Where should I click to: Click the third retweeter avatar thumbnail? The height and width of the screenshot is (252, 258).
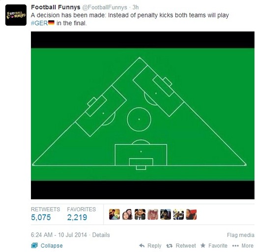pyautogui.click(x=140, y=215)
